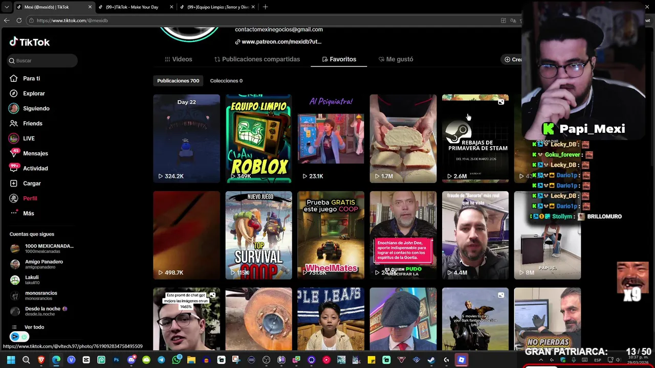
Task: Open the WheelMates free game video
Action: (331, 235)
